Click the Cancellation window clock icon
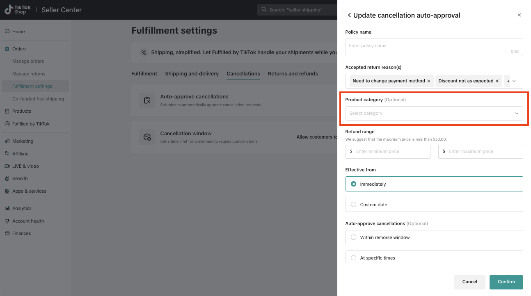531x296 pixels. pyautogui.click(x=147, y=137)
